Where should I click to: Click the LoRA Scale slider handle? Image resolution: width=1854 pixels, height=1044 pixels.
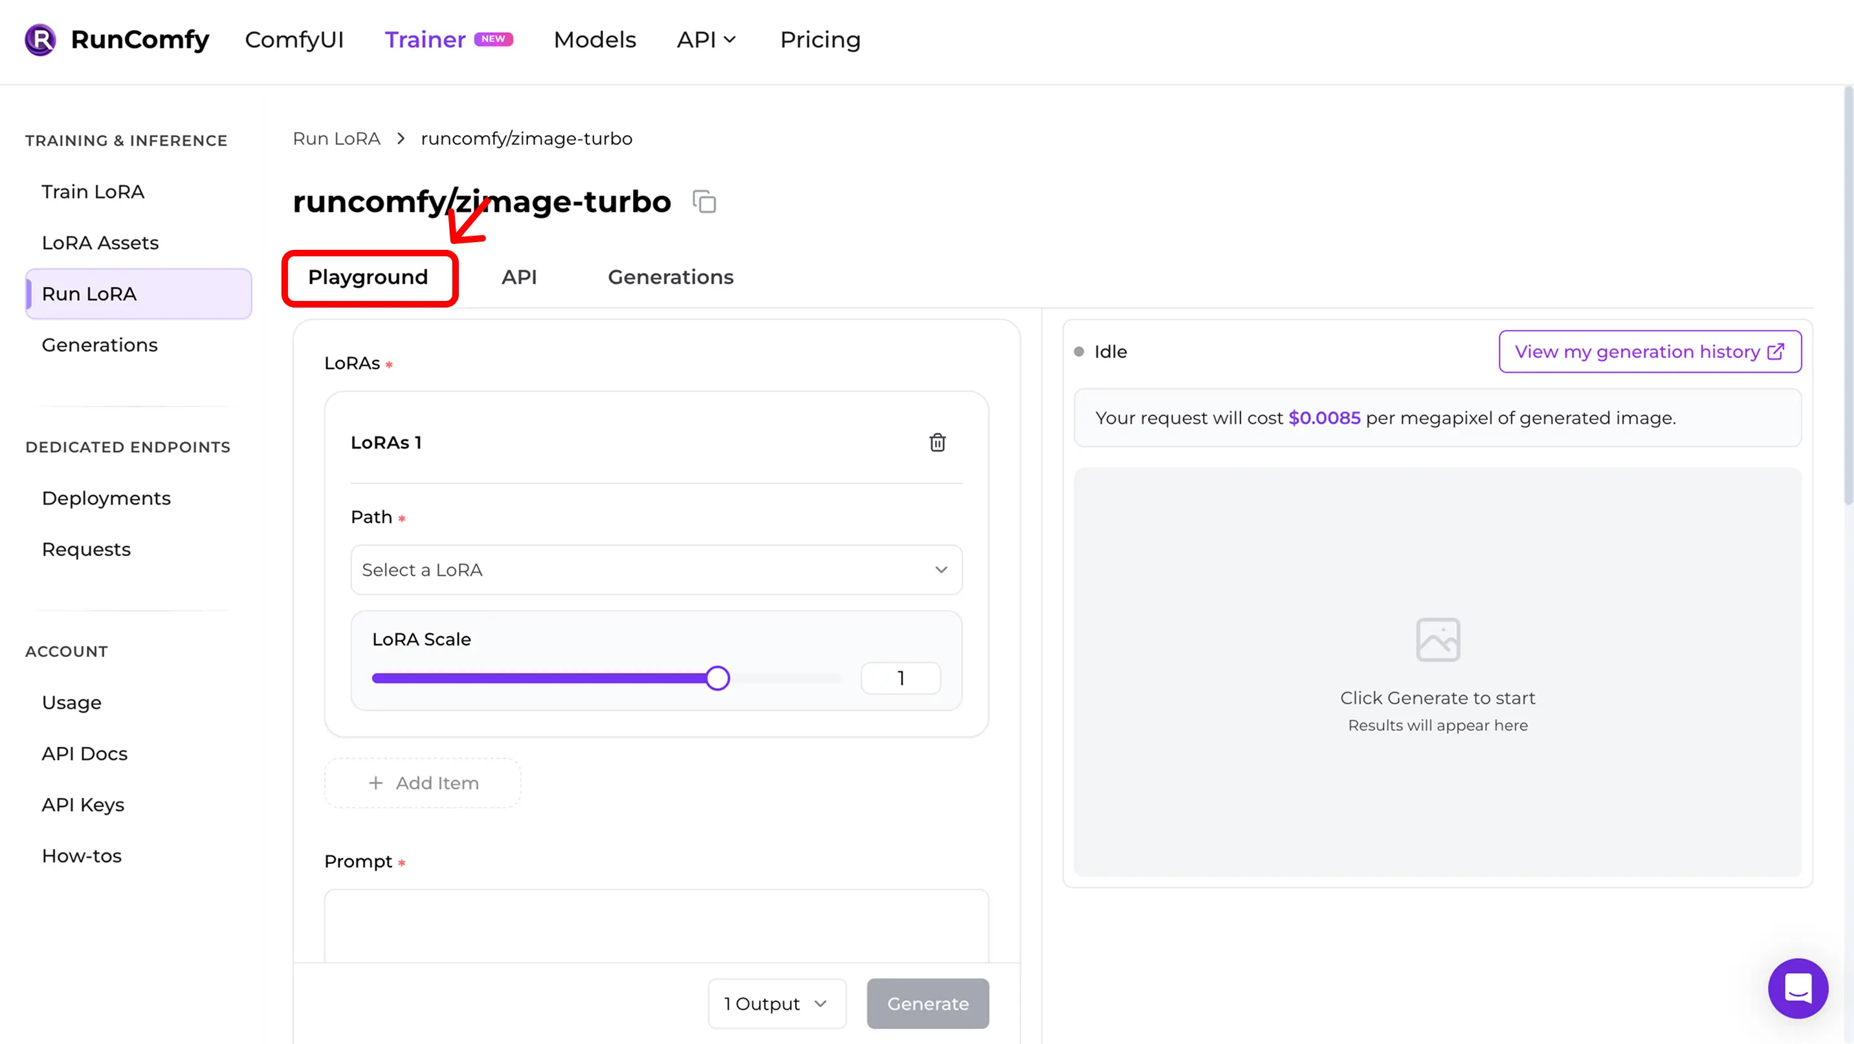click(717, 678)
